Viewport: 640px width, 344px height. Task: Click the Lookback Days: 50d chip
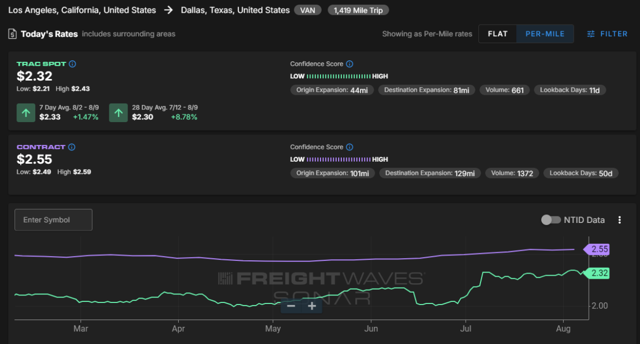(581, 173)
